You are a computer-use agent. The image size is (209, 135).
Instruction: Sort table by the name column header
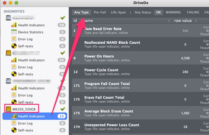(x=89, y=20)
